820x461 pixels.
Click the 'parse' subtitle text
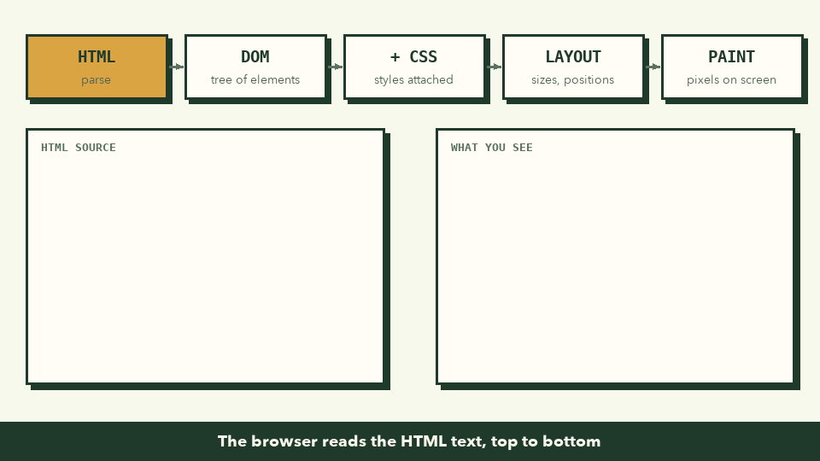point(96,80)
